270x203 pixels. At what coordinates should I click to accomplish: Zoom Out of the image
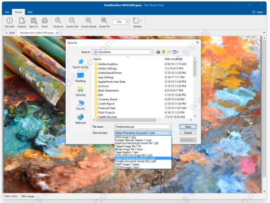click(x=72, y=23)
